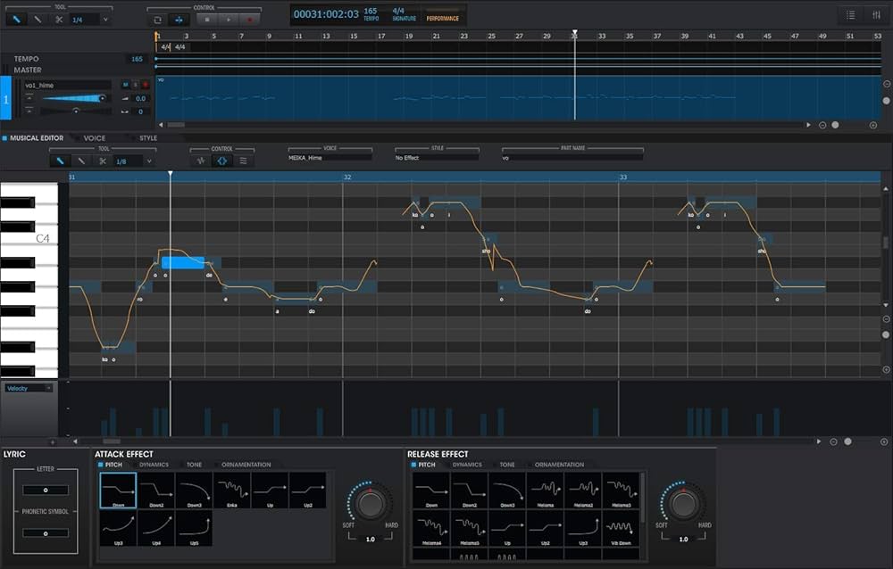Click the stop button in the Control section

pyautogui.click(x=206, y=19)
